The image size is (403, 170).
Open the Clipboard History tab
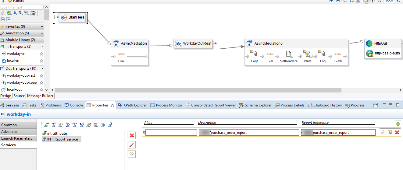click(325, 105)
